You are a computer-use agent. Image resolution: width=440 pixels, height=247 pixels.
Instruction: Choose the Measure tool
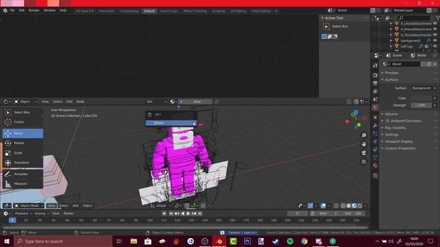pos(23,184)
